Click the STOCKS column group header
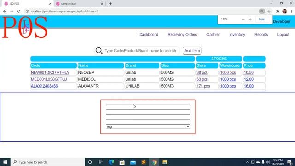This screenshot has height=166, width=295. 219,59
